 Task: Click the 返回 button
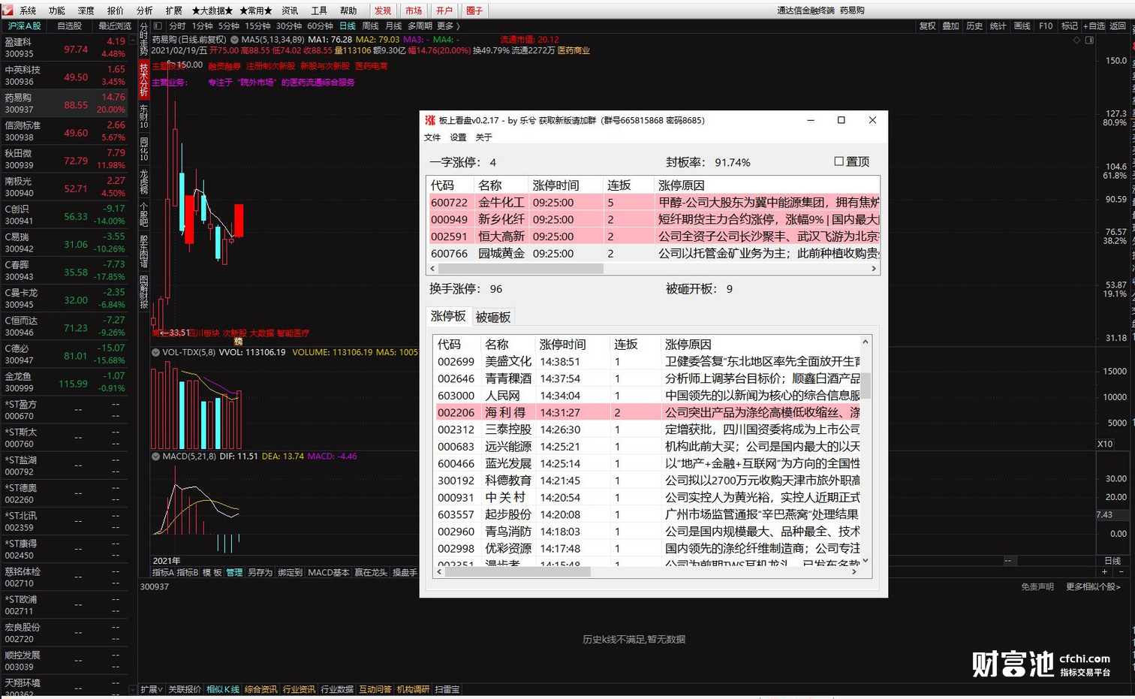(x=1118, y=26)
